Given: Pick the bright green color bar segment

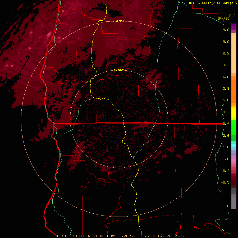Looking at the screenshot, I should [x=234, y=127].
